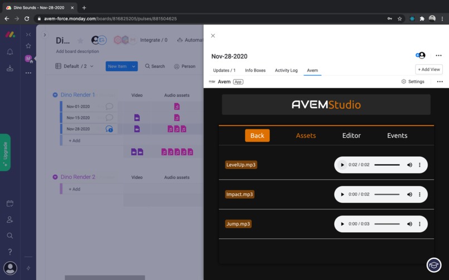The image size is (449, 280).
Task: Open LevelUp.mp3 player more options
Action: point(420,165)
